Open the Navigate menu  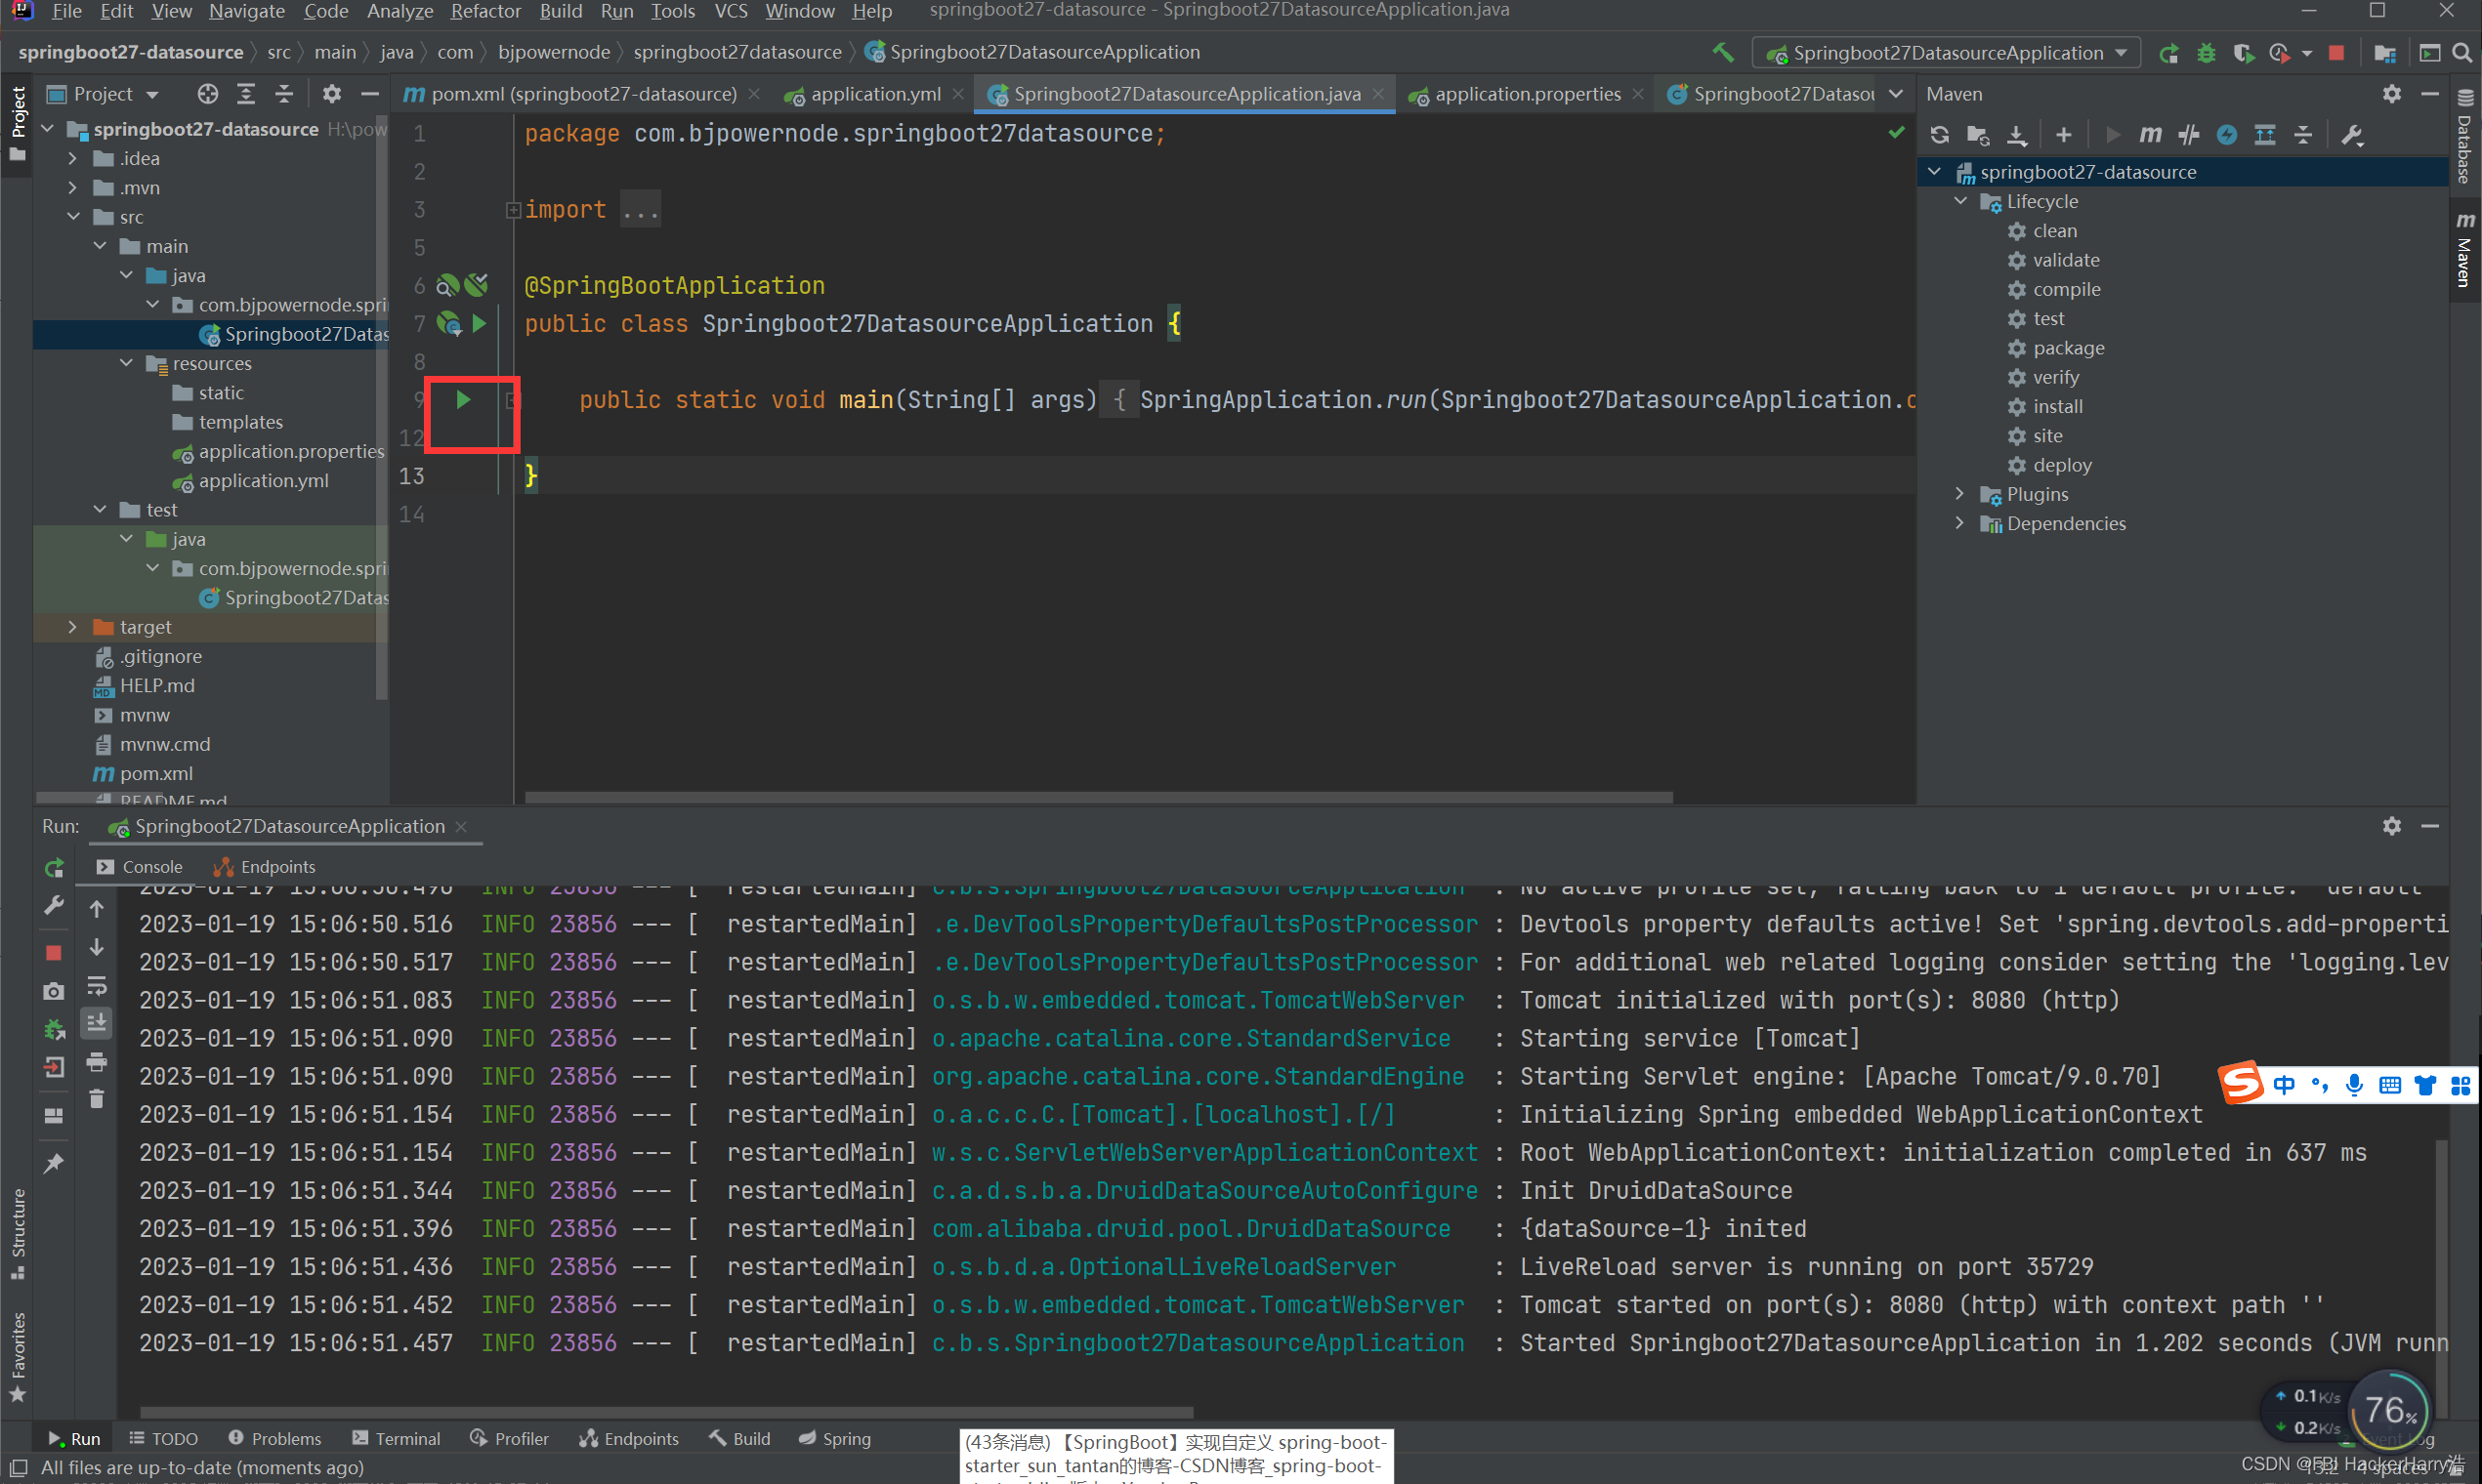[x=246, y=11]
